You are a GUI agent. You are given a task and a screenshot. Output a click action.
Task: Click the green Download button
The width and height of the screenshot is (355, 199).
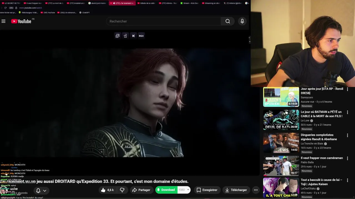pos(166,190)
